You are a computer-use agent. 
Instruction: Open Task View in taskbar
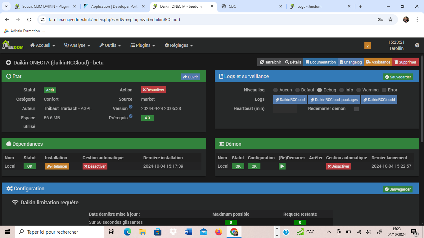pos(112,232)
